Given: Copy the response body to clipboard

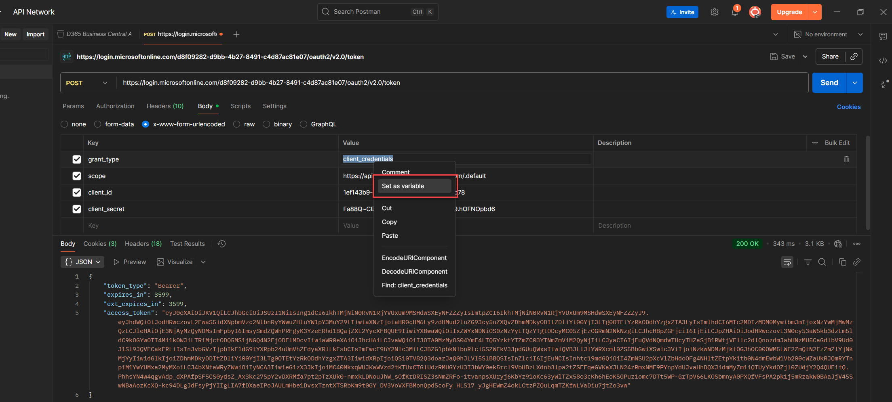Looking at the screenshot, I should click(x=842, y=262).
